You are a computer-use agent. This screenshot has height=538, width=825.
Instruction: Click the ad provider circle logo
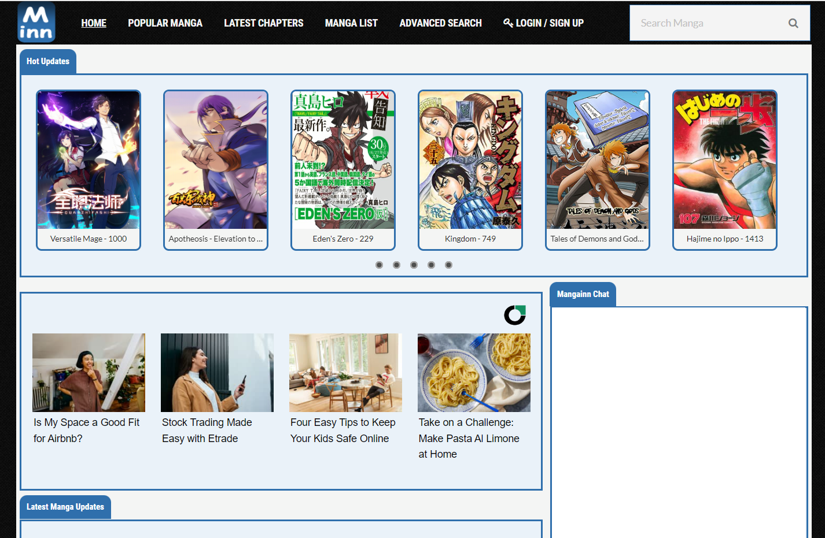pos(515,315)
